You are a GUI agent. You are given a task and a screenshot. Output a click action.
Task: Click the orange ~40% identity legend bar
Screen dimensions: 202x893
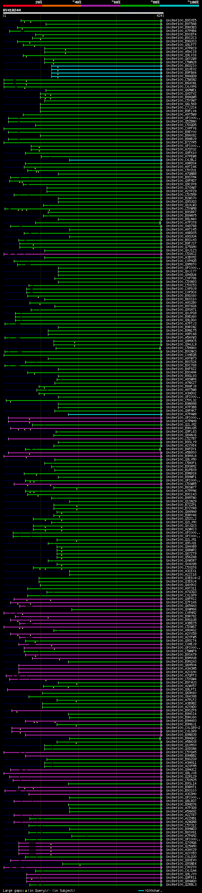point(62,6)
